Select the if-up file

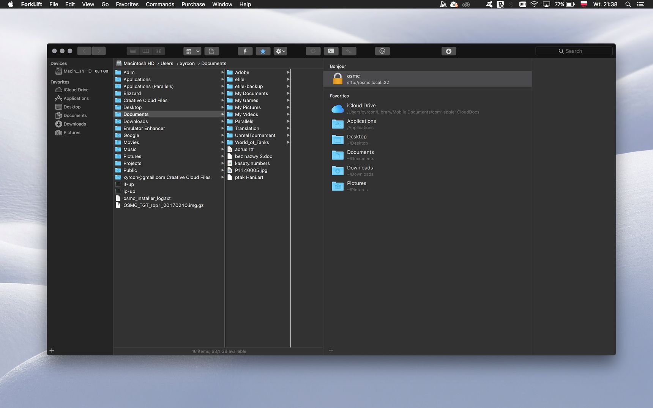pos(169,184)
